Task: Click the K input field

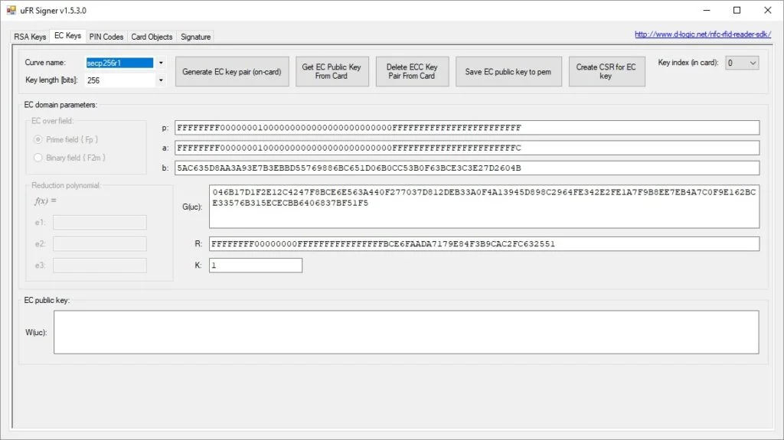Action: [x=256, y=265]
